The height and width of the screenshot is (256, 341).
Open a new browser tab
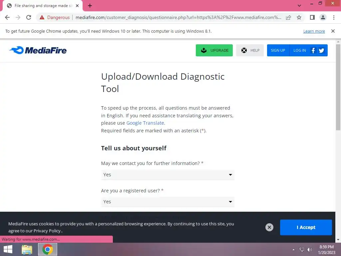pos(90,6)
